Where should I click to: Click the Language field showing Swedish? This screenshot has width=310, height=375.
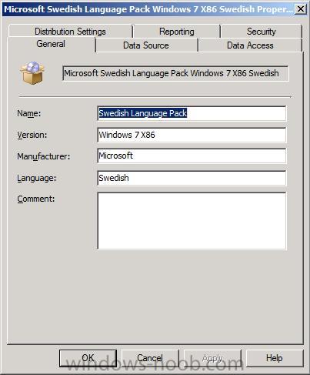[192, 178]
